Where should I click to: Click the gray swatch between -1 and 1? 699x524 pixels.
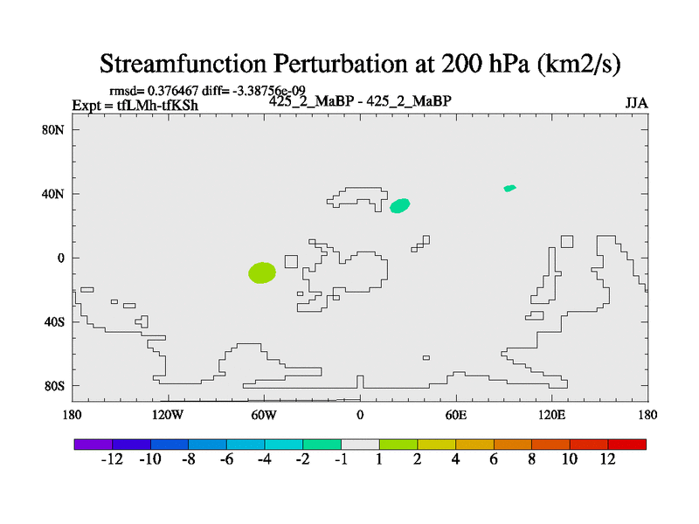(360, 445)
